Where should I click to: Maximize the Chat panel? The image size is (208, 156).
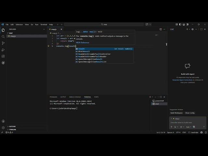point(201,29)
